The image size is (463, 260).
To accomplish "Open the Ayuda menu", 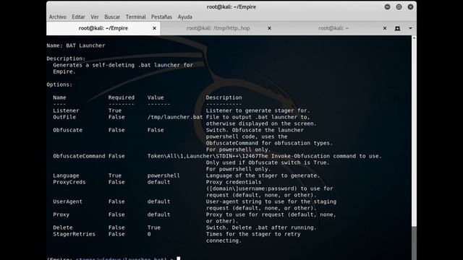I will pyautogui.click(x=185, y=17).
